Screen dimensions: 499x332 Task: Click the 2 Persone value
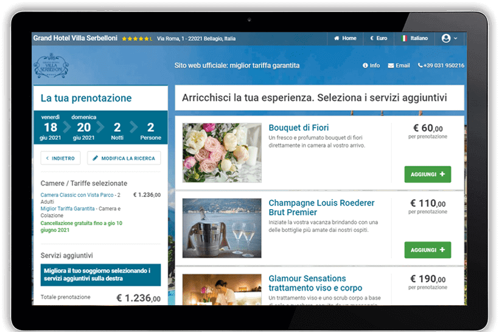click(150, 130)
